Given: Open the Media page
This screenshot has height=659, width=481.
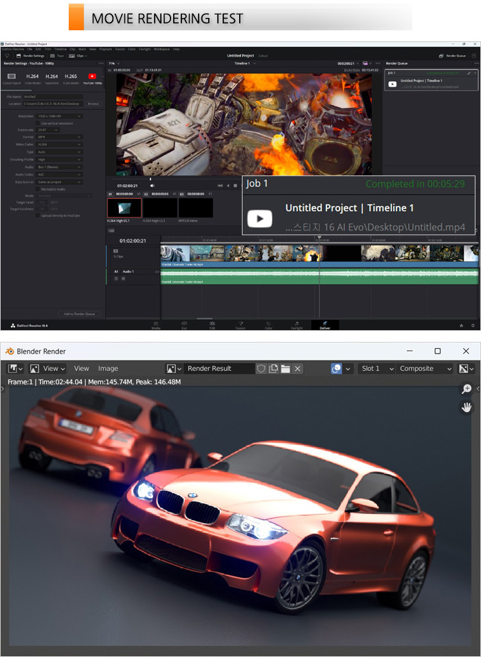Looking at the screenshot, I should [x=156, y=325].
